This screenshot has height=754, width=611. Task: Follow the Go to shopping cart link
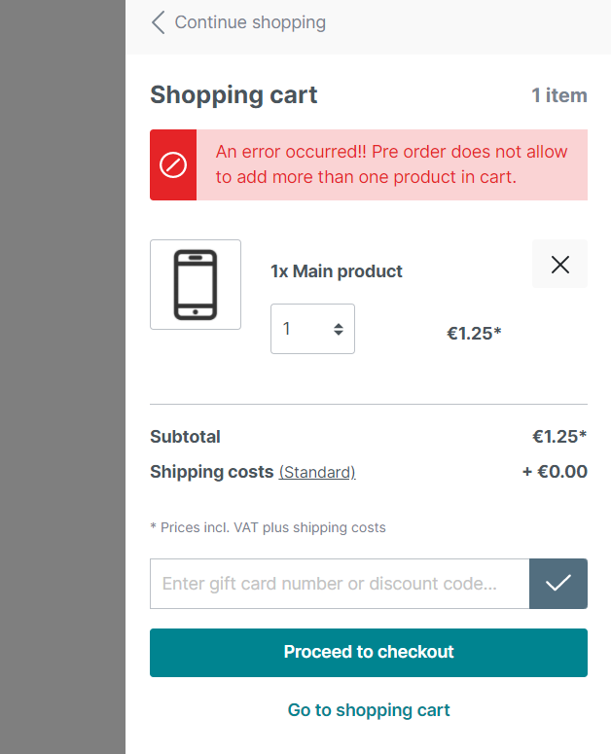(369, 710)
